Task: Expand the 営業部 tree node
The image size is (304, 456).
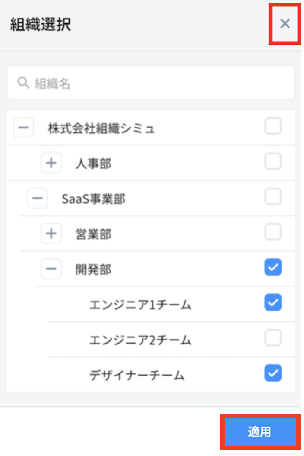Action: (x=51, y=234)
